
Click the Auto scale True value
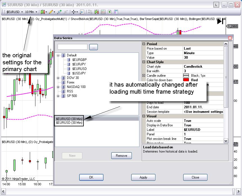pyautogui.click(x=203, y=121)
